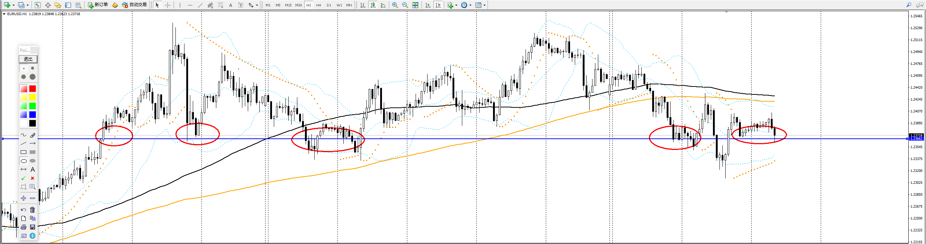
Task: Pick the freehand squiggle drawing tool
Action: tap(24, 135)
